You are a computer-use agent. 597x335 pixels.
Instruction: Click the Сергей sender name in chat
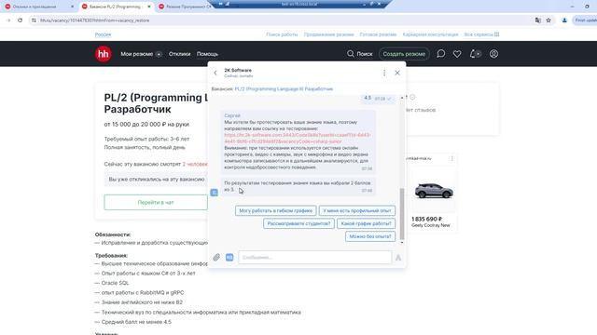pos(232,115)
